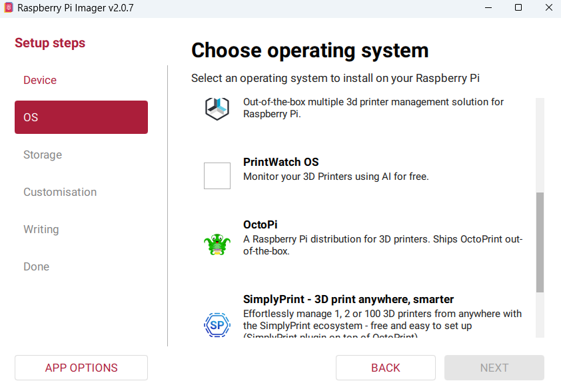561x381 pixels.
Task: Click the PrintWatch OS blank thumbnail
Action: 217,176
